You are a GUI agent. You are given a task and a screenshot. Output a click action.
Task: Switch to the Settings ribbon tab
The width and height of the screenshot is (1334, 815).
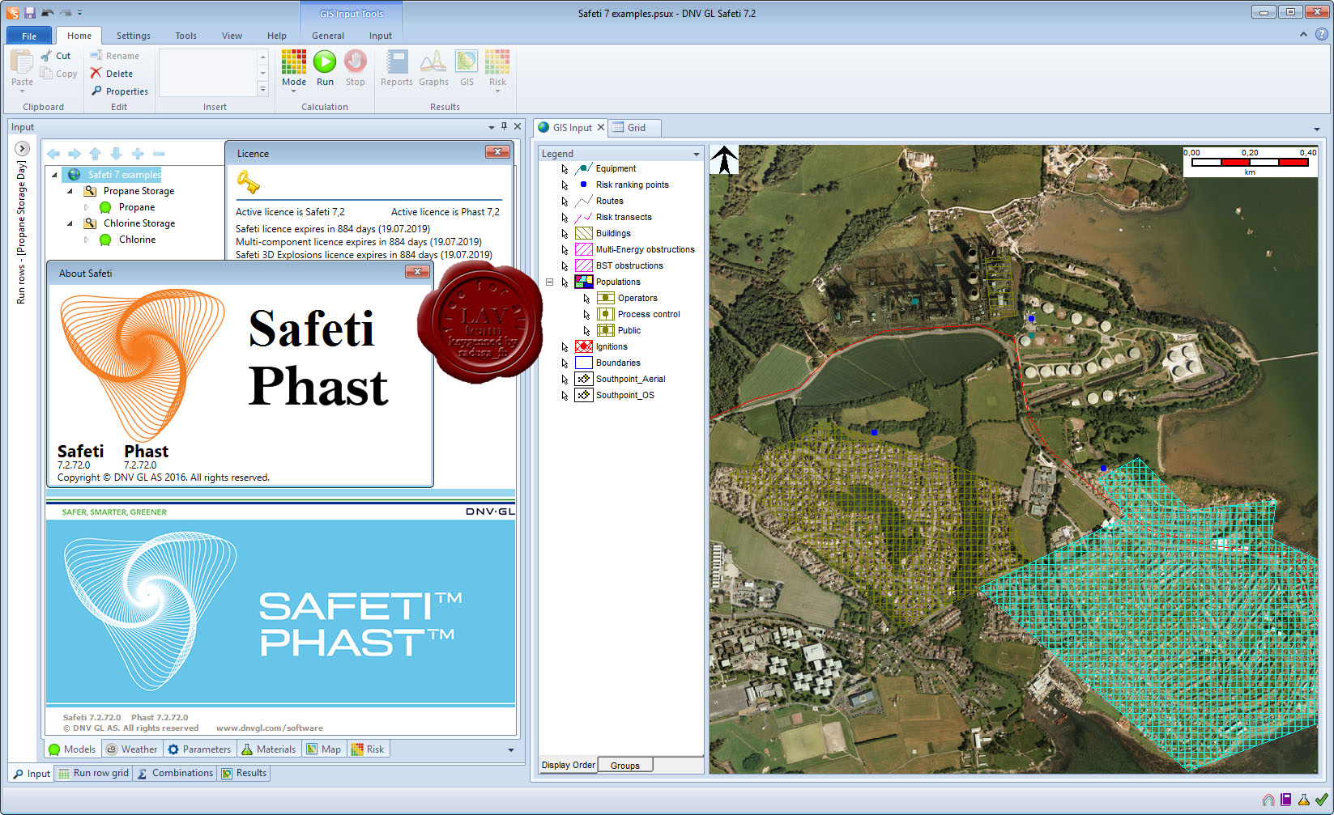(134, 36)
